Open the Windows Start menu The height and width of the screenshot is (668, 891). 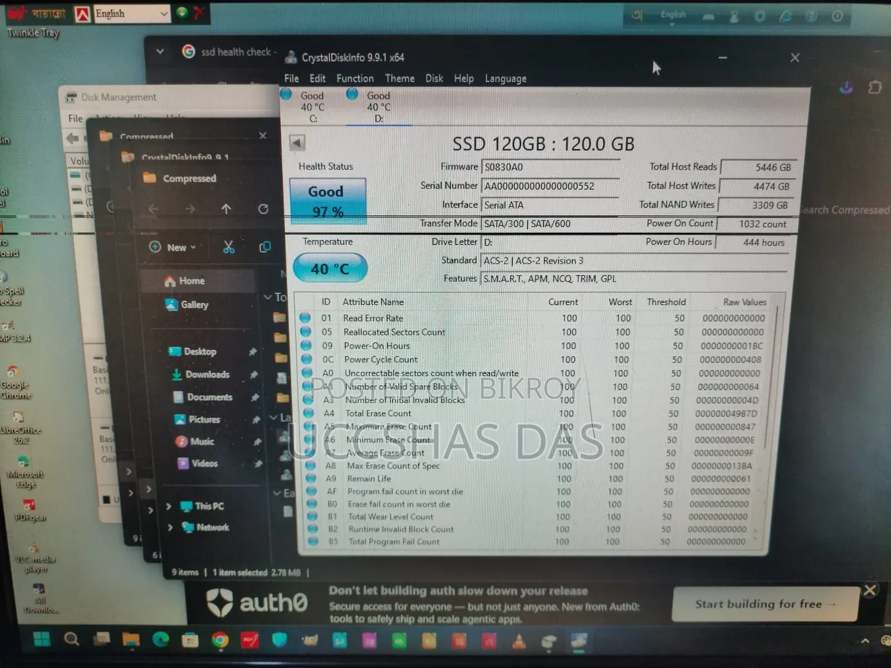pos(42,639)
